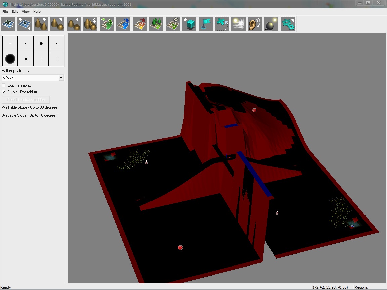Screen dimensions: 387x290
Task: Select the terrain noise/roughen tool
Action: [x=90, y=24]
